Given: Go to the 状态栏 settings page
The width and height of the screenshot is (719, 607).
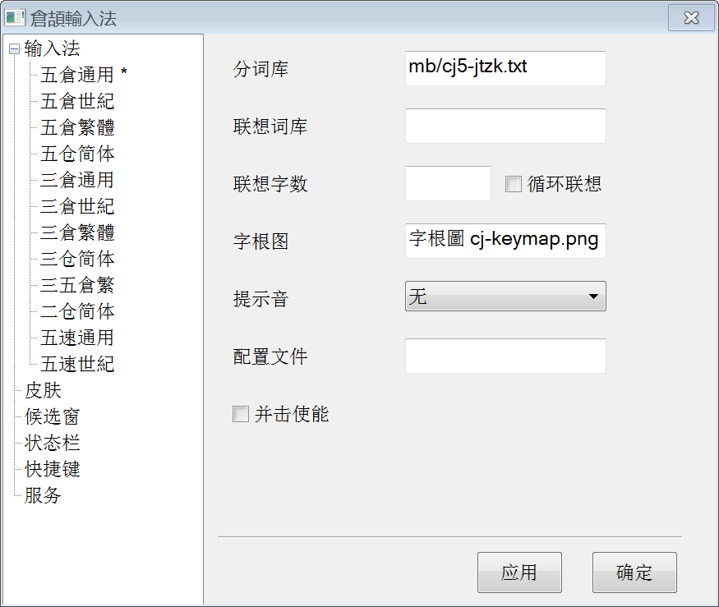Looking at the screenshot, I should 53,443.
